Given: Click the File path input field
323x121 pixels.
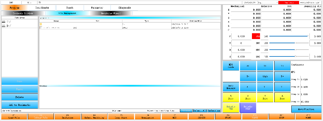Looking at the screenshot, I should click(x=61, y=111).
